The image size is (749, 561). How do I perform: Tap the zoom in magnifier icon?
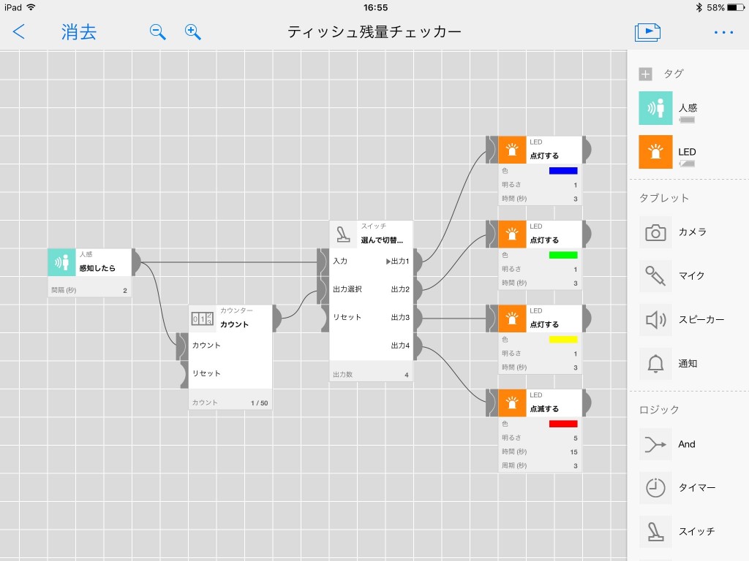click(192, 32)
